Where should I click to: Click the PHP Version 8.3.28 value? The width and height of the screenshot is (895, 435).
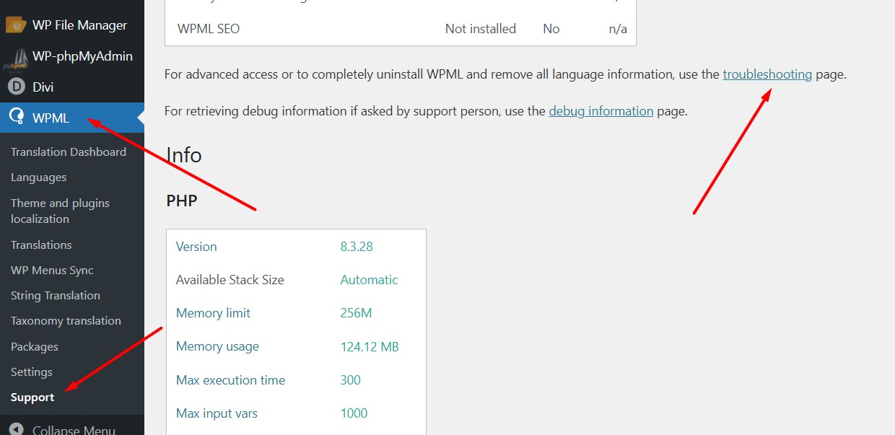click(x=357, y=247)
